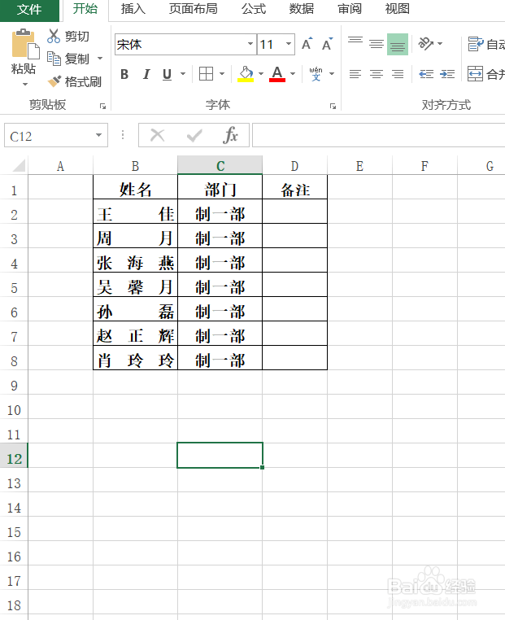Switch to the 审阅 tab
The image size is (505, 620).
(350, 9)
